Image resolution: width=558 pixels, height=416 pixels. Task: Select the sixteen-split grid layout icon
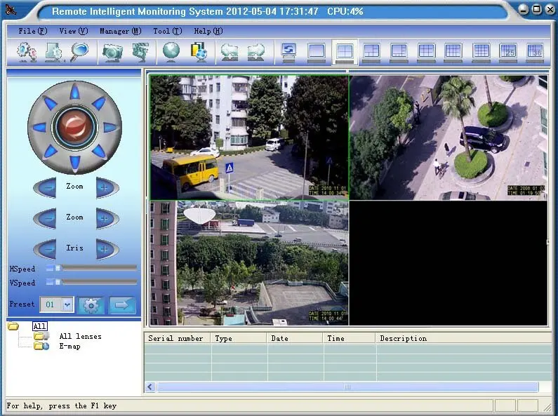pyautogui.click(x=481, y=53)
